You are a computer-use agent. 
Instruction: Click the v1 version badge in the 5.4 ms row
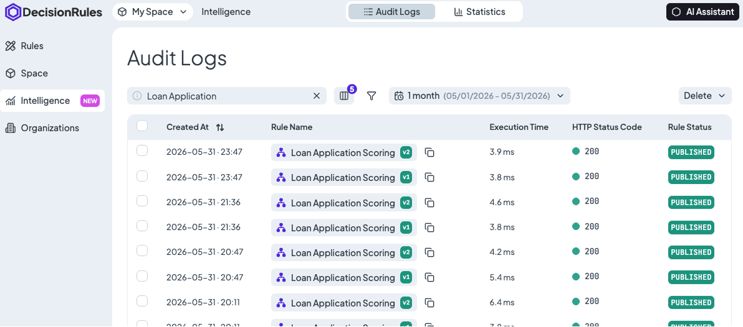(x=406, y=277)
